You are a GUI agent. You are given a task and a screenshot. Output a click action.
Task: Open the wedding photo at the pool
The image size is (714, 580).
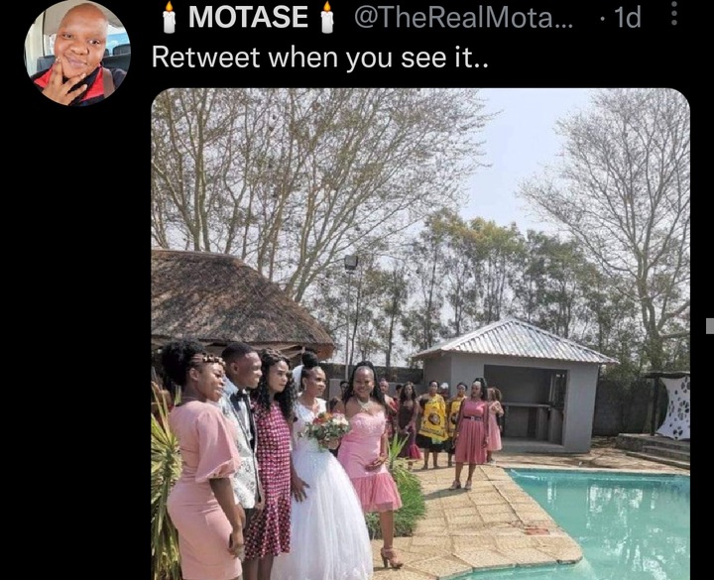420,334
